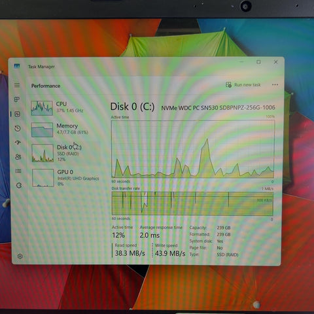Click the 43.9 MB/s write speed value
Viewport: 314px width, 314px height.
(x=170, y=253)
